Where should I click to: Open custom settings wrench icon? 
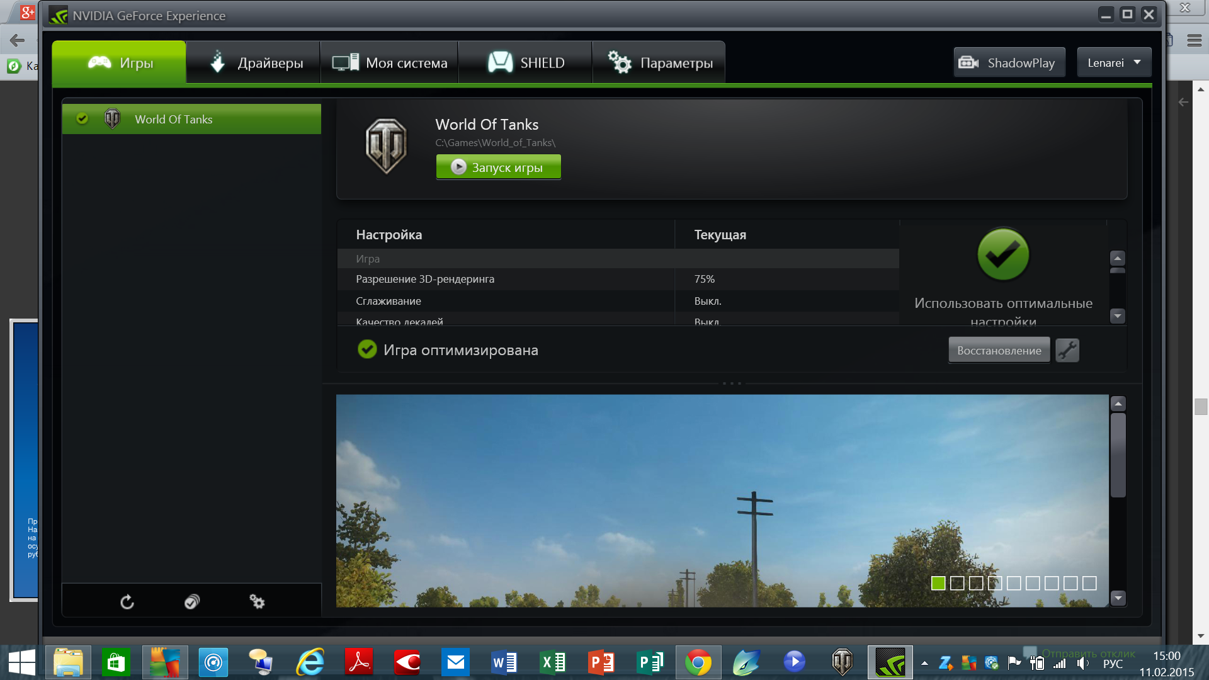[x=1067, y=351]
